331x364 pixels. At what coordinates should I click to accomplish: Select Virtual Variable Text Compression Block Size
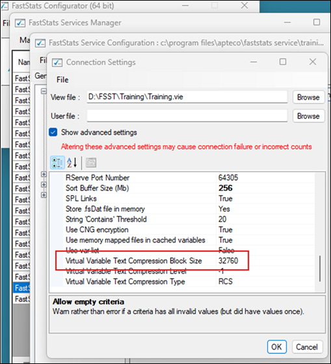click(134, 261)
